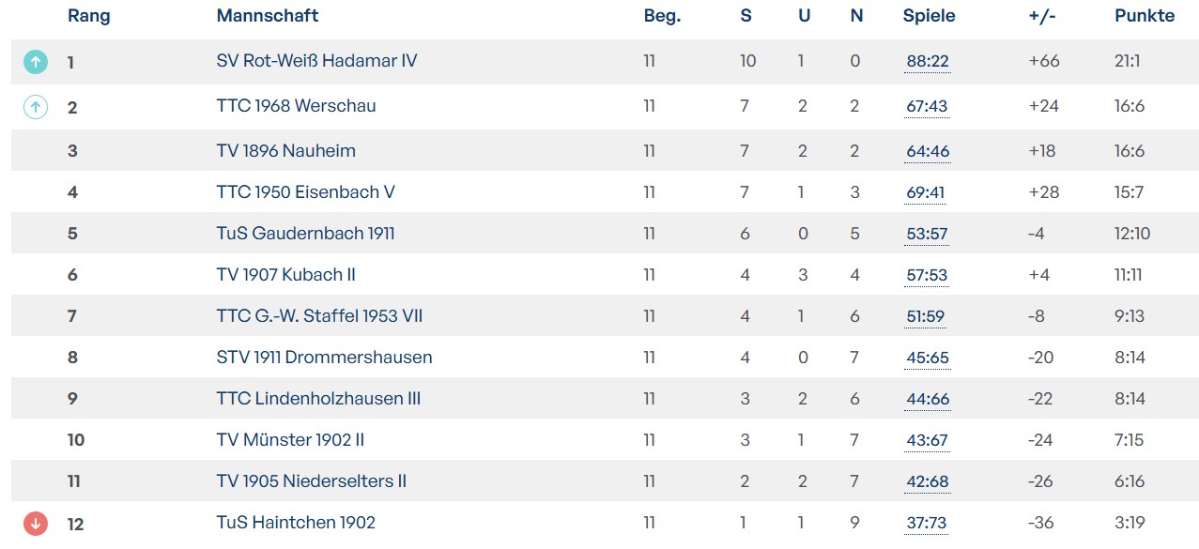Viewport: 1199px width, 549px height.
Task: Select TTC G.-W. Staffel 1953 VII
Action: tap(319, 316)
